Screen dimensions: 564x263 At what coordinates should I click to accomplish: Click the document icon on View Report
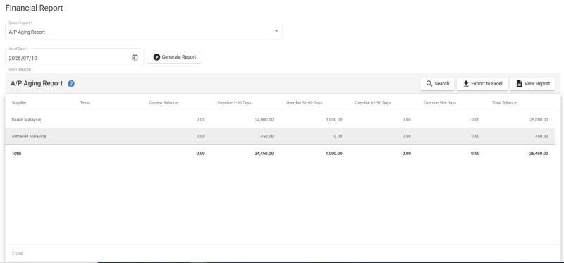pyautogui.click(x=519, y=83)
